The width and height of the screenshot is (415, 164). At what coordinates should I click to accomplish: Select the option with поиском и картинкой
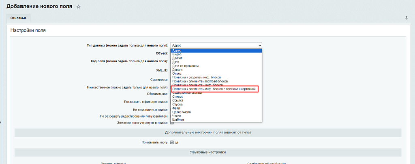(214, 89)
